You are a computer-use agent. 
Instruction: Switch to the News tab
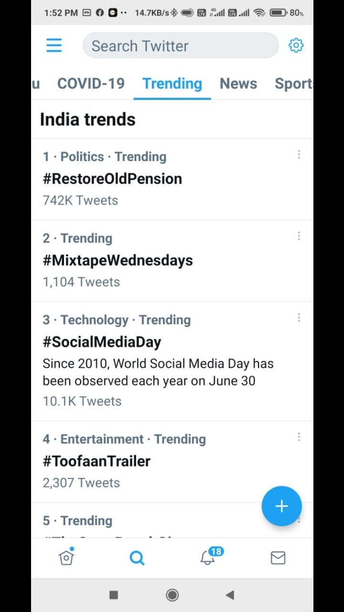238,84
